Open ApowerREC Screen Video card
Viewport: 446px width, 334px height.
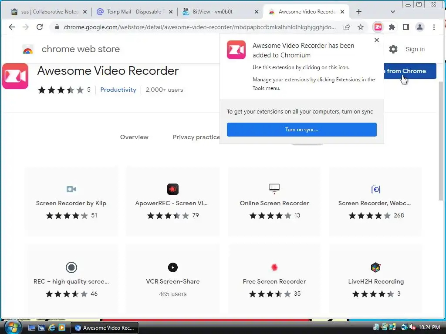172,201
